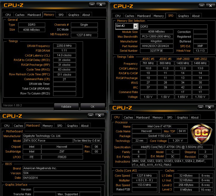Viewport: 216px width, 196px height.
Task: Minimize the Memory CPU-Z window
Action: point(92,5)
